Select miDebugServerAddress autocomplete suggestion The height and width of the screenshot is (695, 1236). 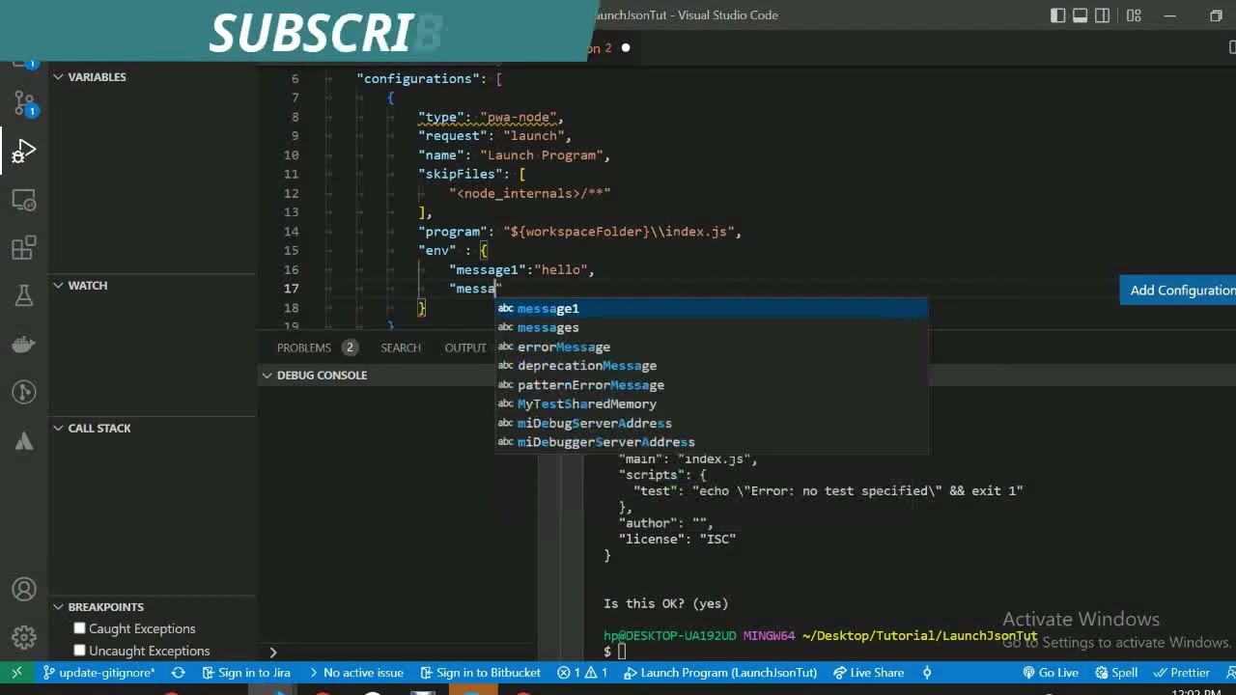point(712,423)
